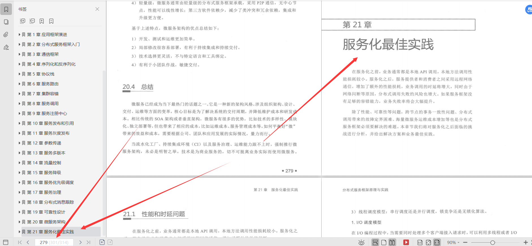532x246 pixels.
Task: Close the bookmarks panel
Action: [97, 9]
